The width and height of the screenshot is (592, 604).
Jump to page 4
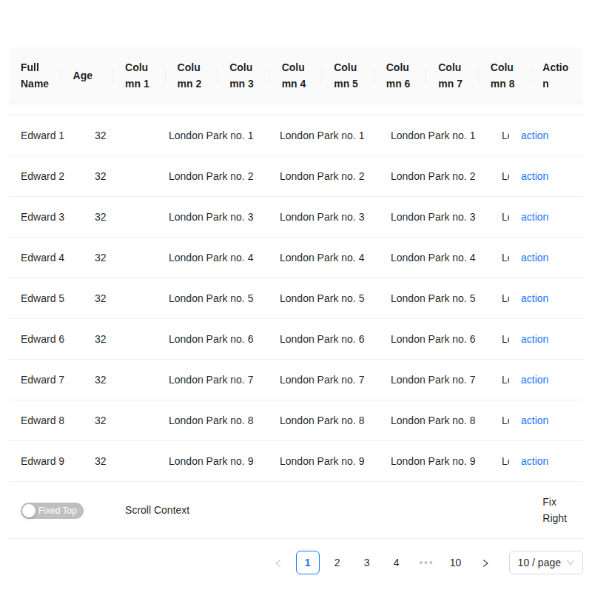coord(397,563)
